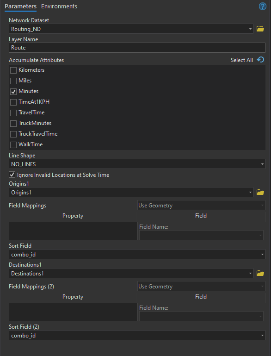This screenshot has height=356, width=271.
Task: Check the TimeAt1KPH attribute
Action: tap(13, 102)
